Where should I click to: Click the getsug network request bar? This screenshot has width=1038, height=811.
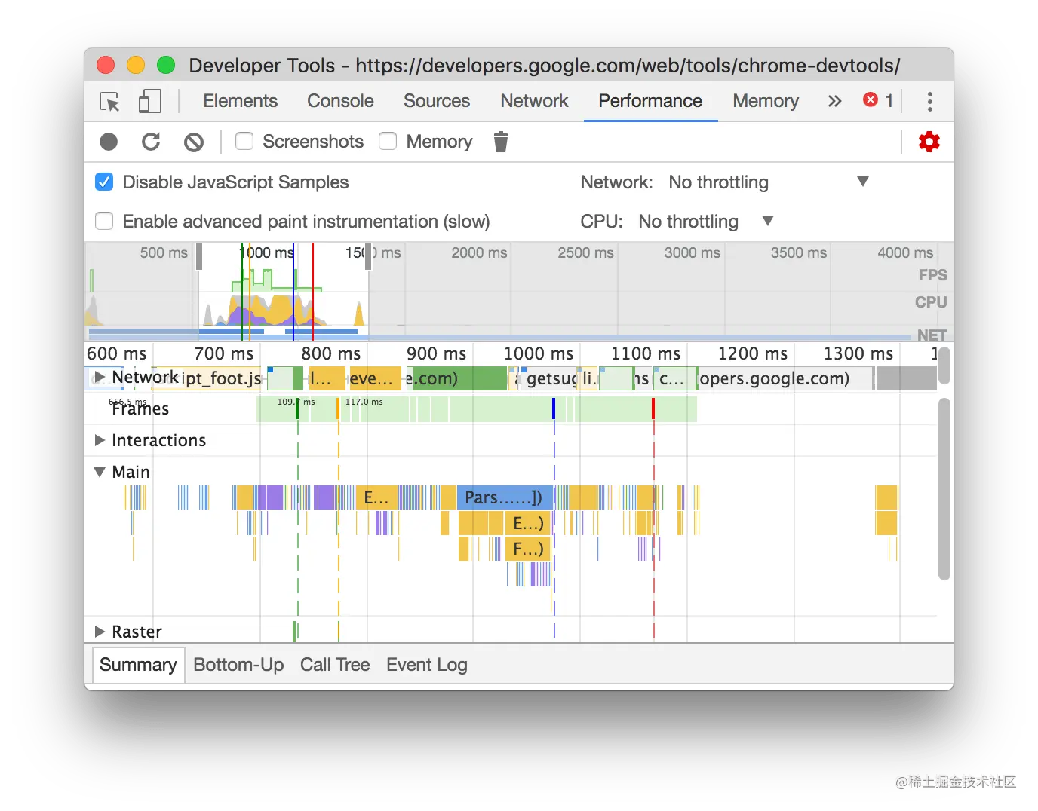click(551, 378)
